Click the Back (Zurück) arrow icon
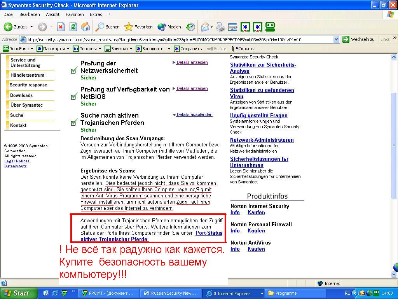This screenshot has height=299, width=398. coord(8,27)
